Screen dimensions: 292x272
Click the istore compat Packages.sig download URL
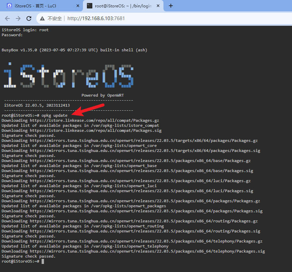coord(96,130)
